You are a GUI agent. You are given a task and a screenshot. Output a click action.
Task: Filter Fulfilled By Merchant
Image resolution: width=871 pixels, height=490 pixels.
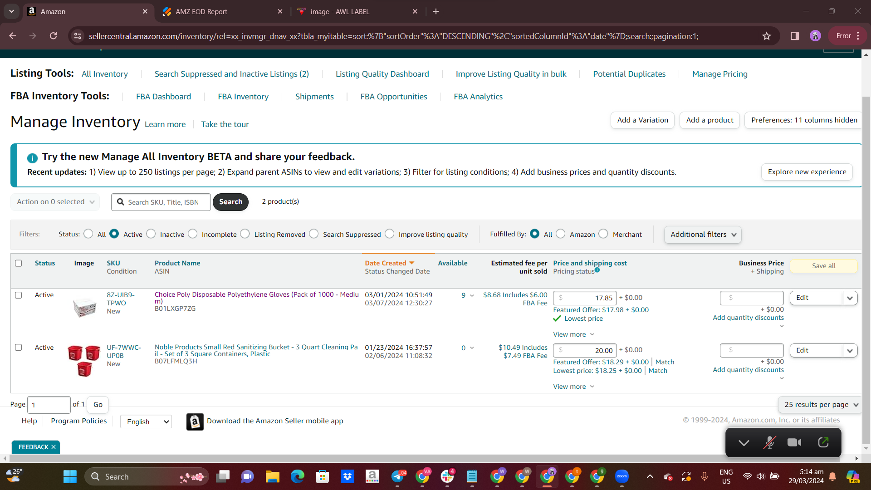point(603,234)
